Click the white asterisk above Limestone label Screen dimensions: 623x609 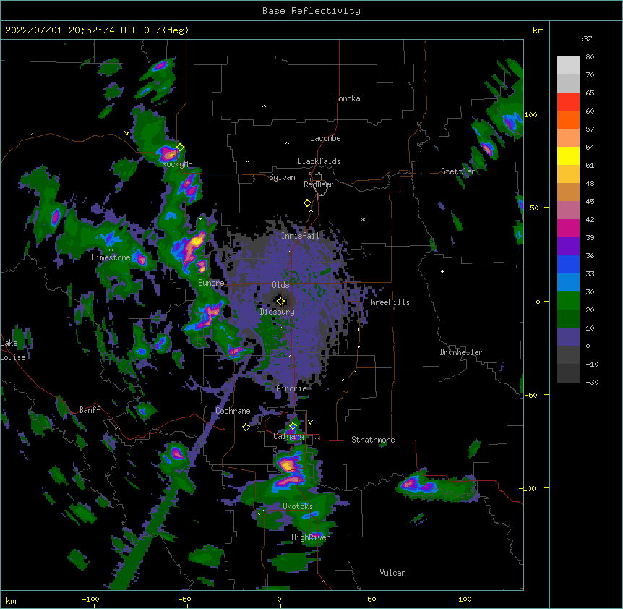pyautogui.click(x=111, y=250)
